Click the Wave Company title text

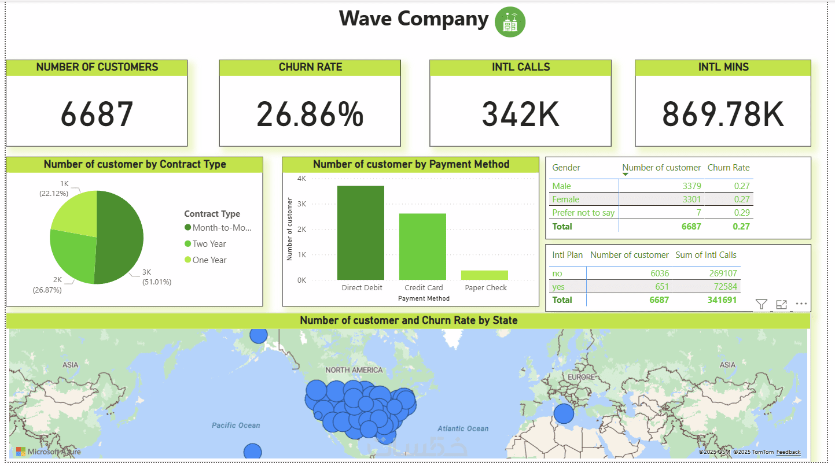414,19
